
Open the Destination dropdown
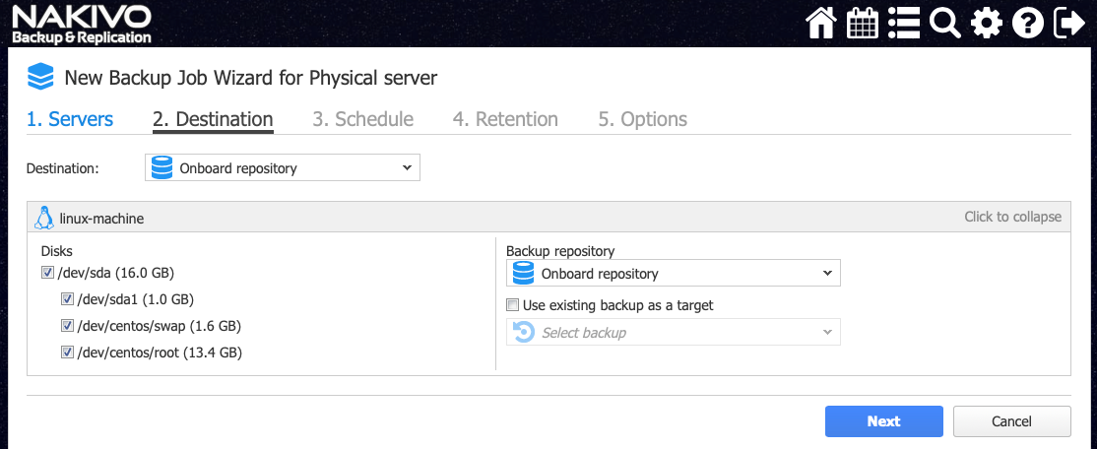click(282, 167)
